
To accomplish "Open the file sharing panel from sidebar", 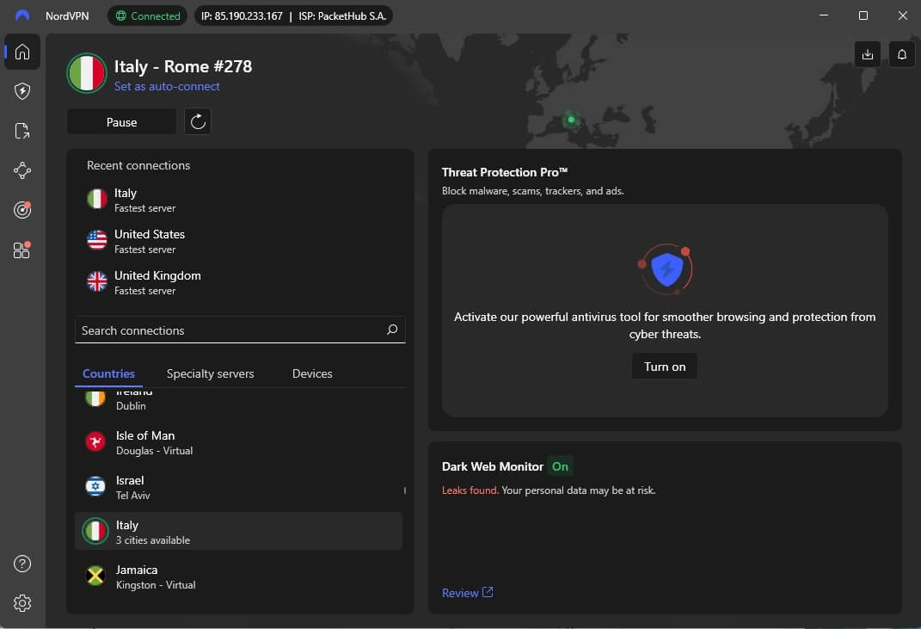I will (21, 131).
